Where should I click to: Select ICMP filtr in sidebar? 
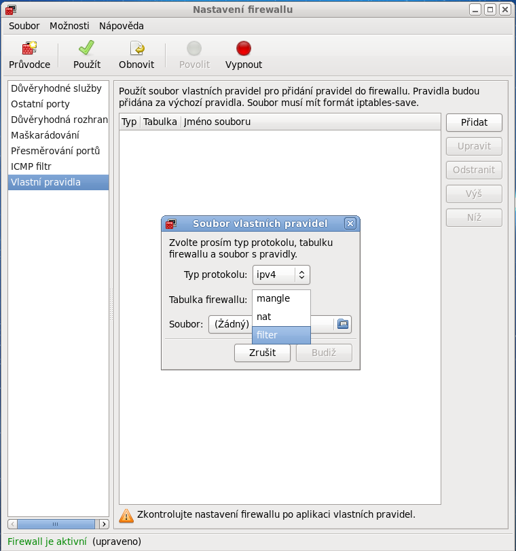pos(58,166)
